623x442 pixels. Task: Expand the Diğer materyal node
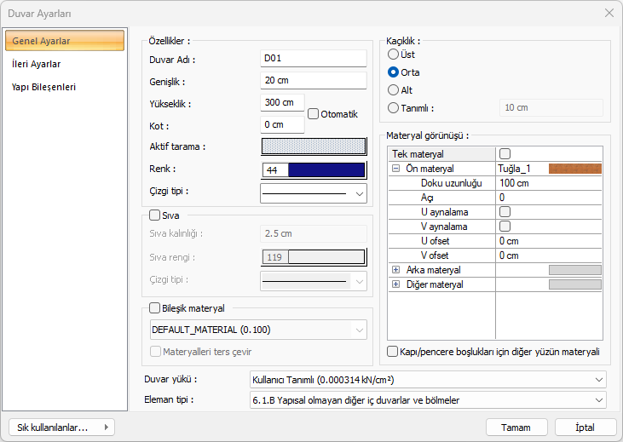395,284
